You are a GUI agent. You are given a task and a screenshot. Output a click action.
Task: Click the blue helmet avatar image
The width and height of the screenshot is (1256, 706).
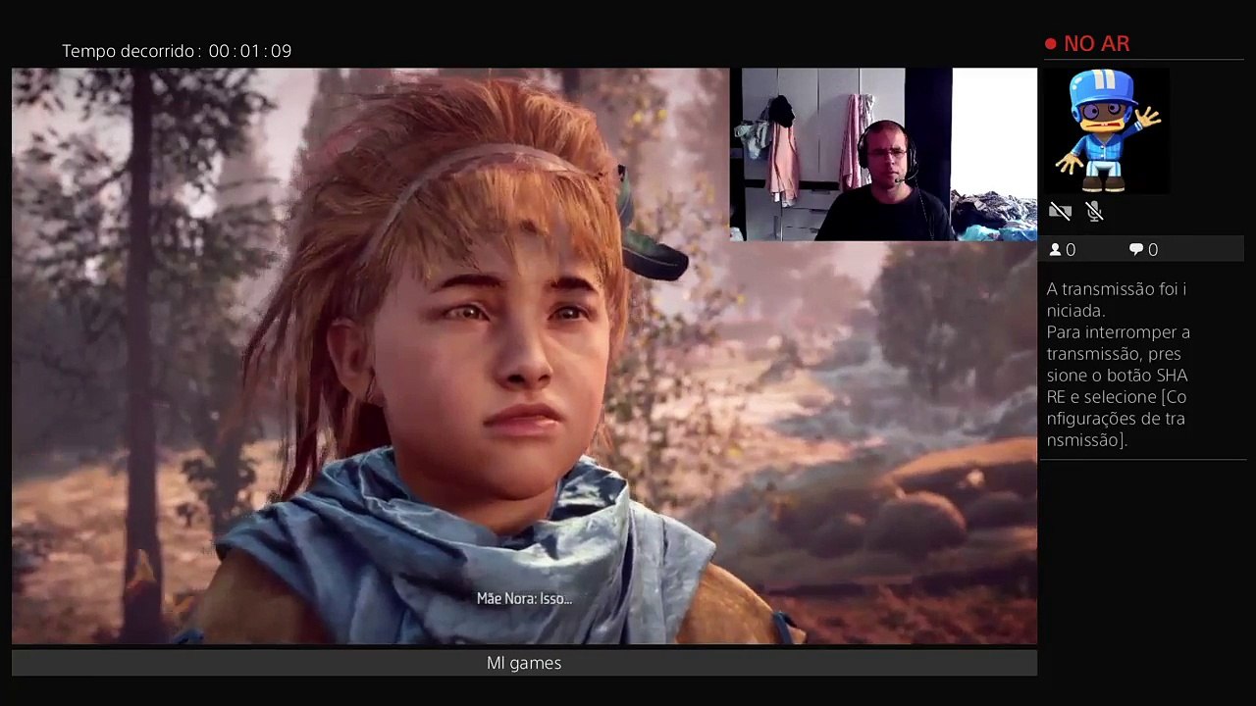[x=1108, y=130]
